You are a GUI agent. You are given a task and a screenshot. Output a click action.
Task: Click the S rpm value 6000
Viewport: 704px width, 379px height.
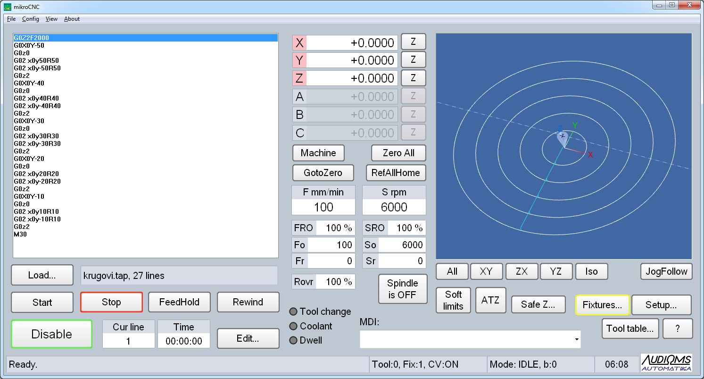[394, 207]
